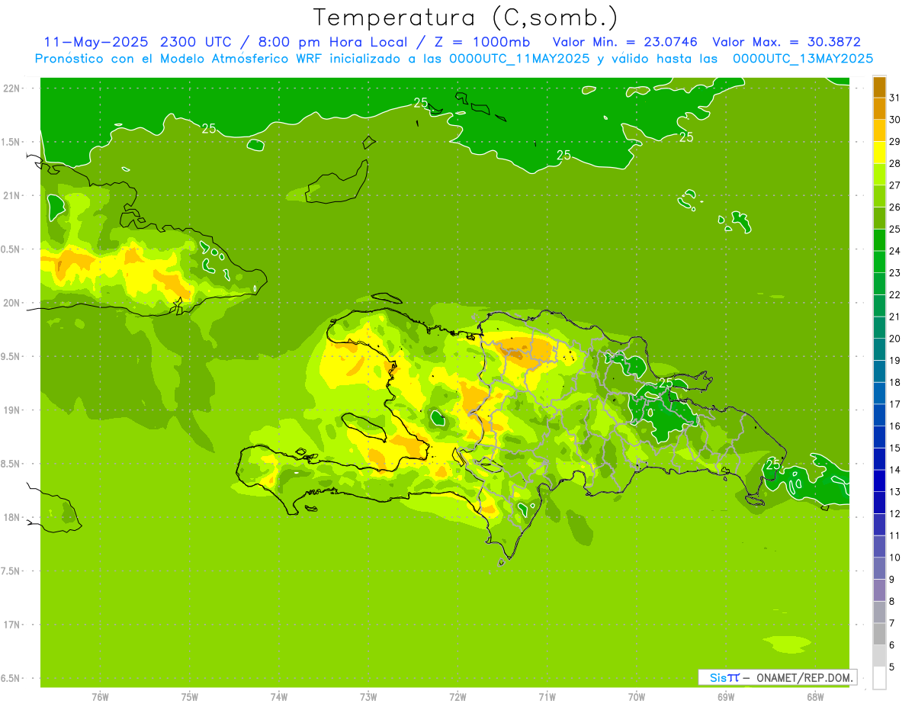Click the "28" label on the color scale
The image size is (915, 707).
[895, 163]
